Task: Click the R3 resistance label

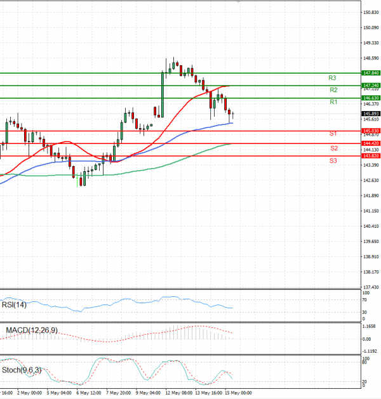Action: click(x=332, y=77)
